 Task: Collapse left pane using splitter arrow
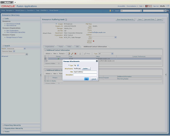(41, 75)
